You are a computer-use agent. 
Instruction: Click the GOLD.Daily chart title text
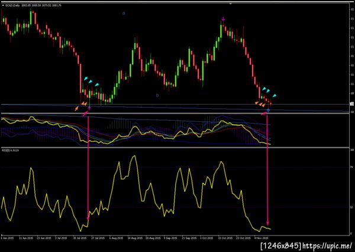point(13,5)
